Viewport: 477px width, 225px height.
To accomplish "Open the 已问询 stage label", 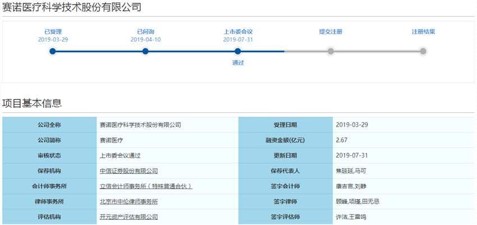I will (x=145, y=31).
